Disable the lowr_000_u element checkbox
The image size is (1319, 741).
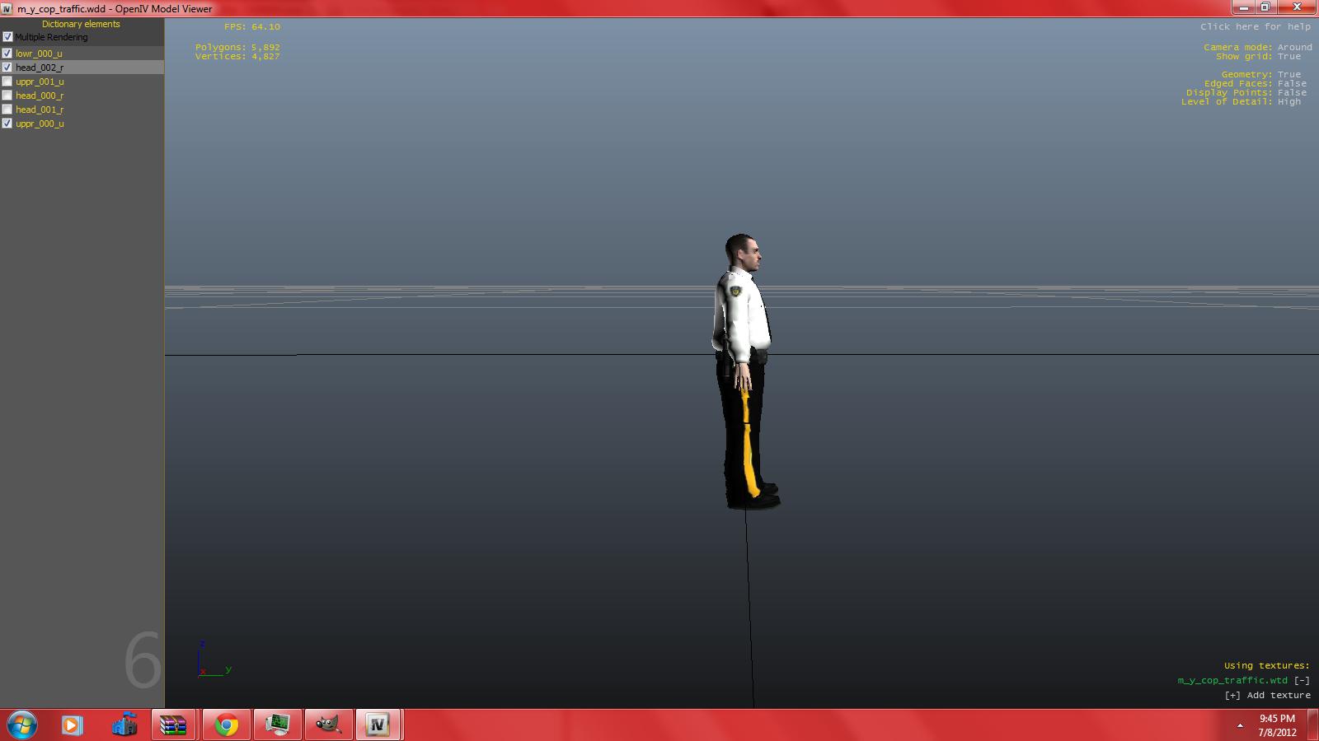coord(7,54)
